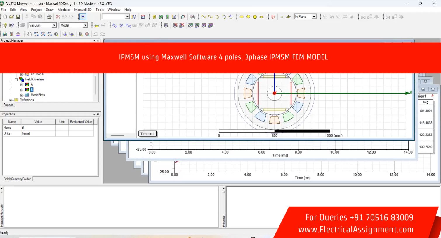This screenshot has height=238, width=441.
Task: Open the In Plane movement mode dropdown
Action: pos(314,17)
